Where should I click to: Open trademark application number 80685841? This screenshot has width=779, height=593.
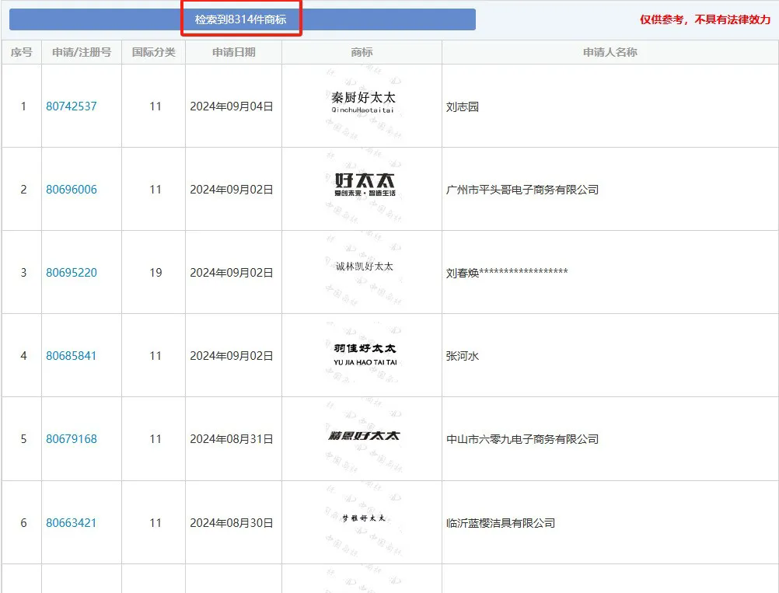(x=71, y=356)
